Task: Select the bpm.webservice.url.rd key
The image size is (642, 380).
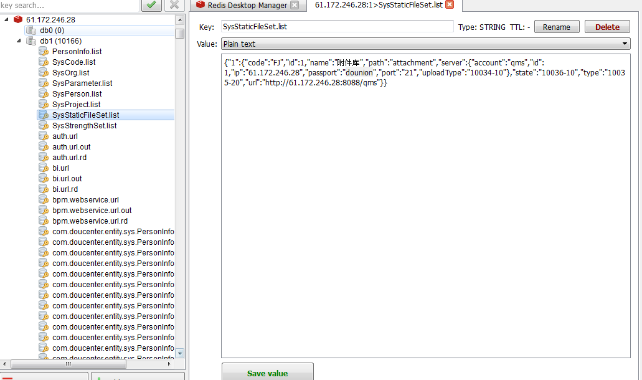Action: (x=90, y=221)
